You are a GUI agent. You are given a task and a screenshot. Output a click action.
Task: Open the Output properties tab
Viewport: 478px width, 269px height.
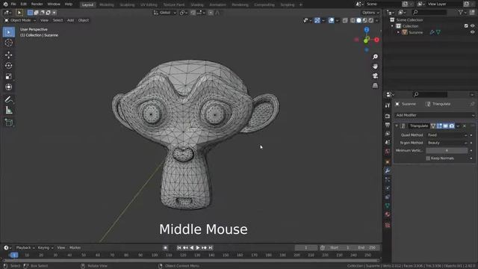(x=388, y=125)
